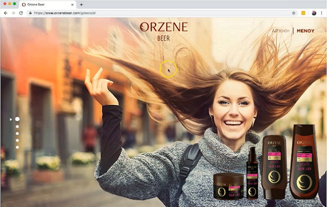Click the red close window button
Image resolution: width=327 pixels, height=207 pixels.
5,4
